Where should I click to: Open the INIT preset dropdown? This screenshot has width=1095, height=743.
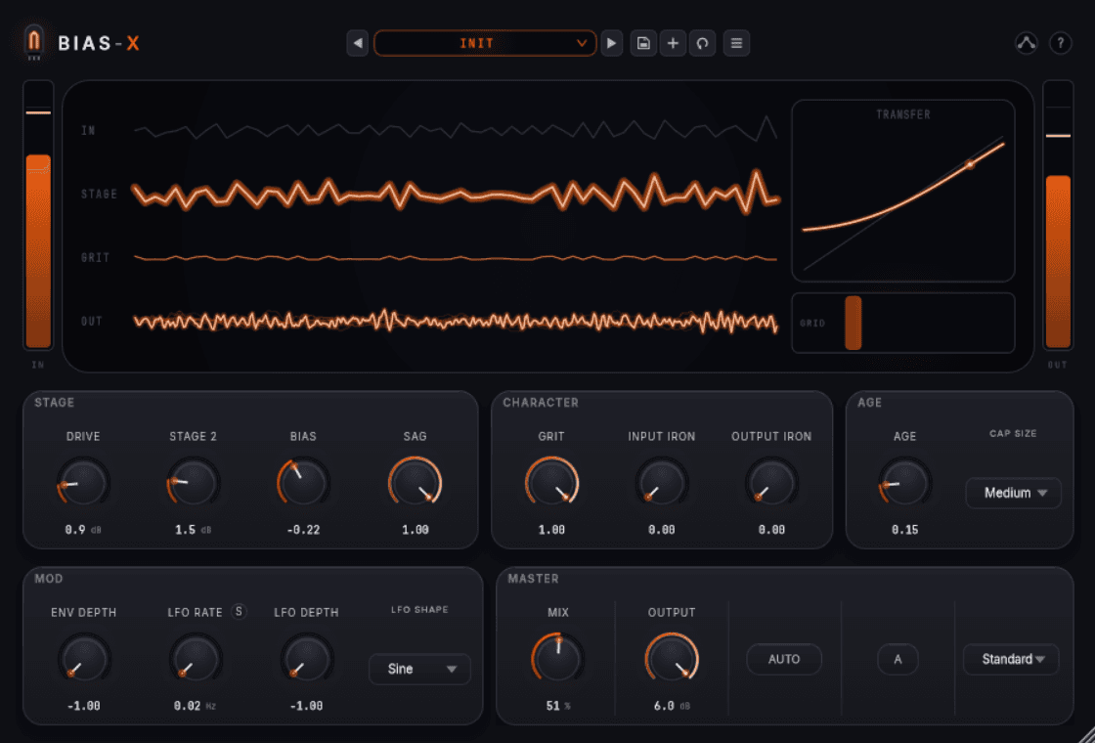tap(485, 43)
